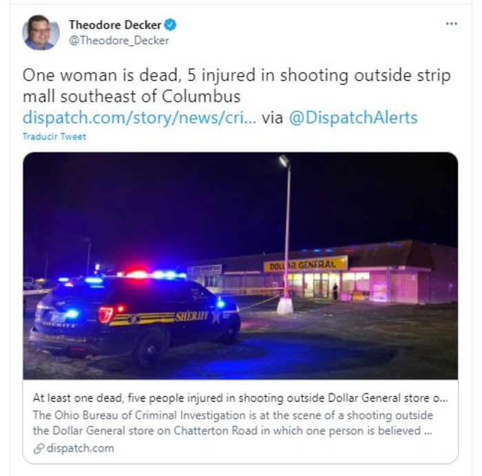Click the "Chatterton Road" line in the card description

[x=233, y=431]
